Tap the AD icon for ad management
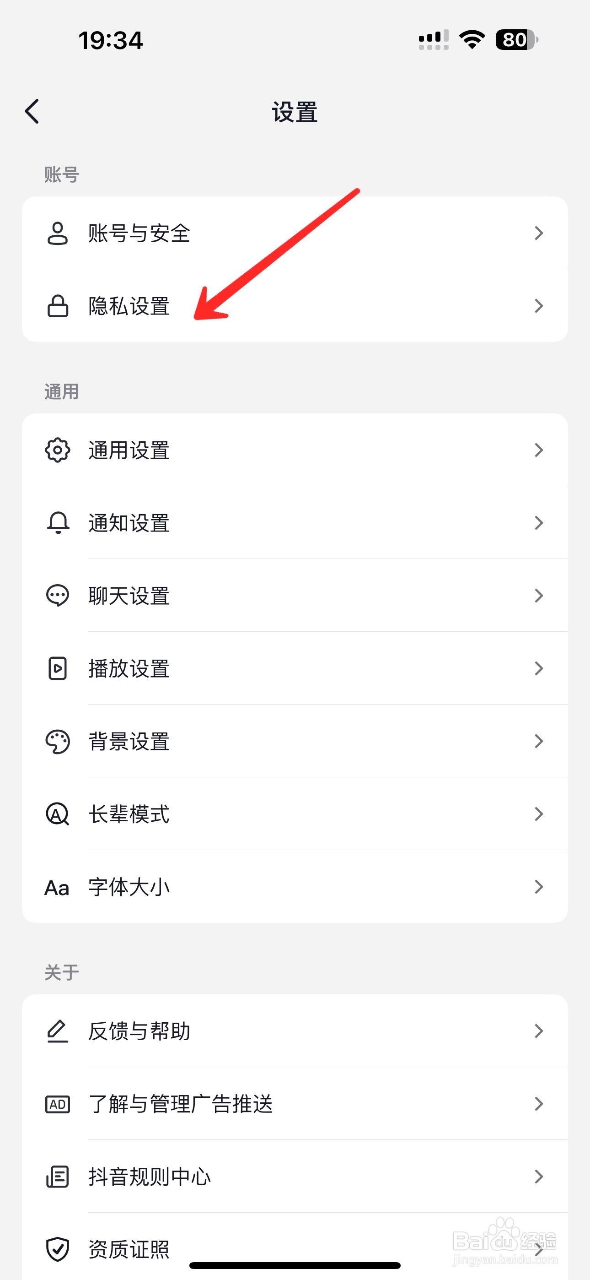Image resolution: width=590 pixels, height=1280 pixels. 58,1104
